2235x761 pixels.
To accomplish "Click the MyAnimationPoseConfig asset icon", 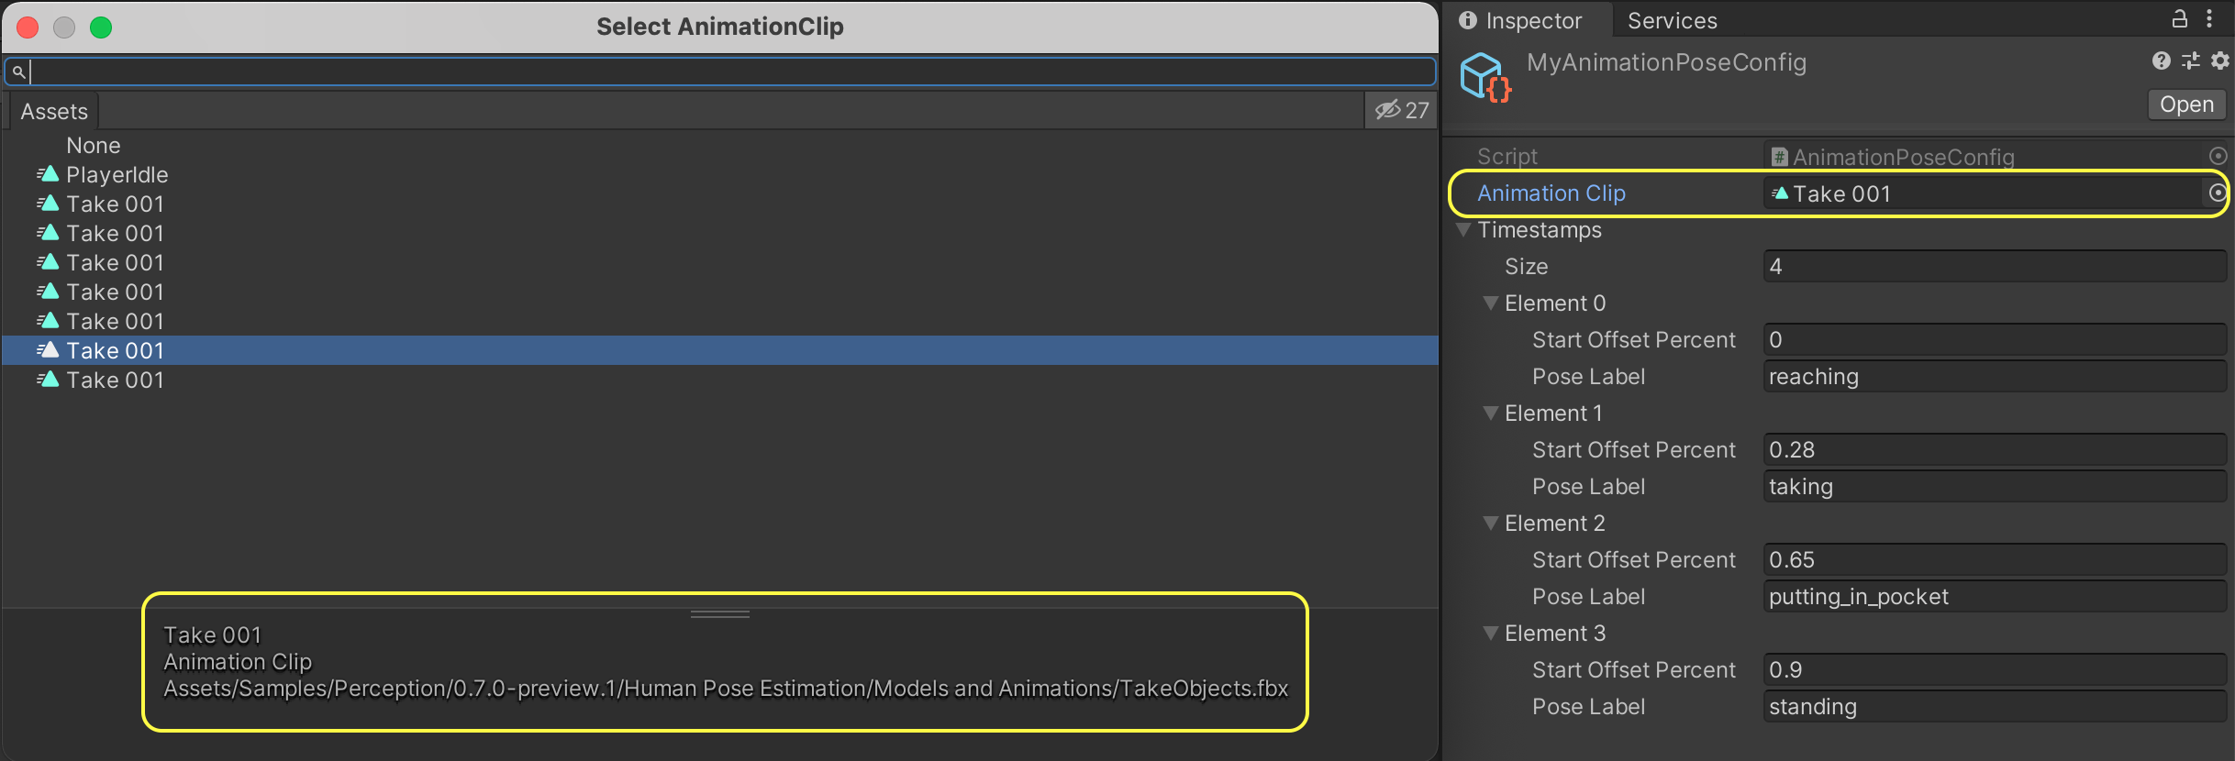I will pyautogui.click(x=1484, y=77).
